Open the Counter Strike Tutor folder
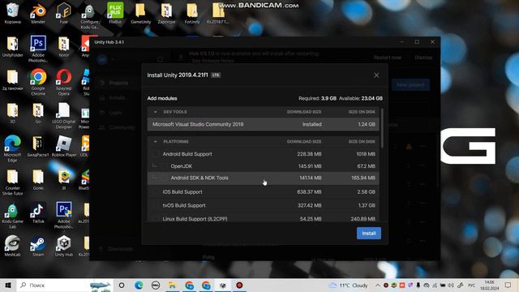 pos(13,182)
